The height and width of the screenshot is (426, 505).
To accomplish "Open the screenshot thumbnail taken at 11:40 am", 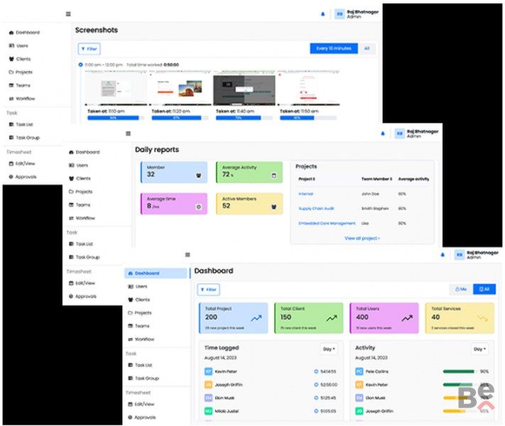I will coord(244,88).
